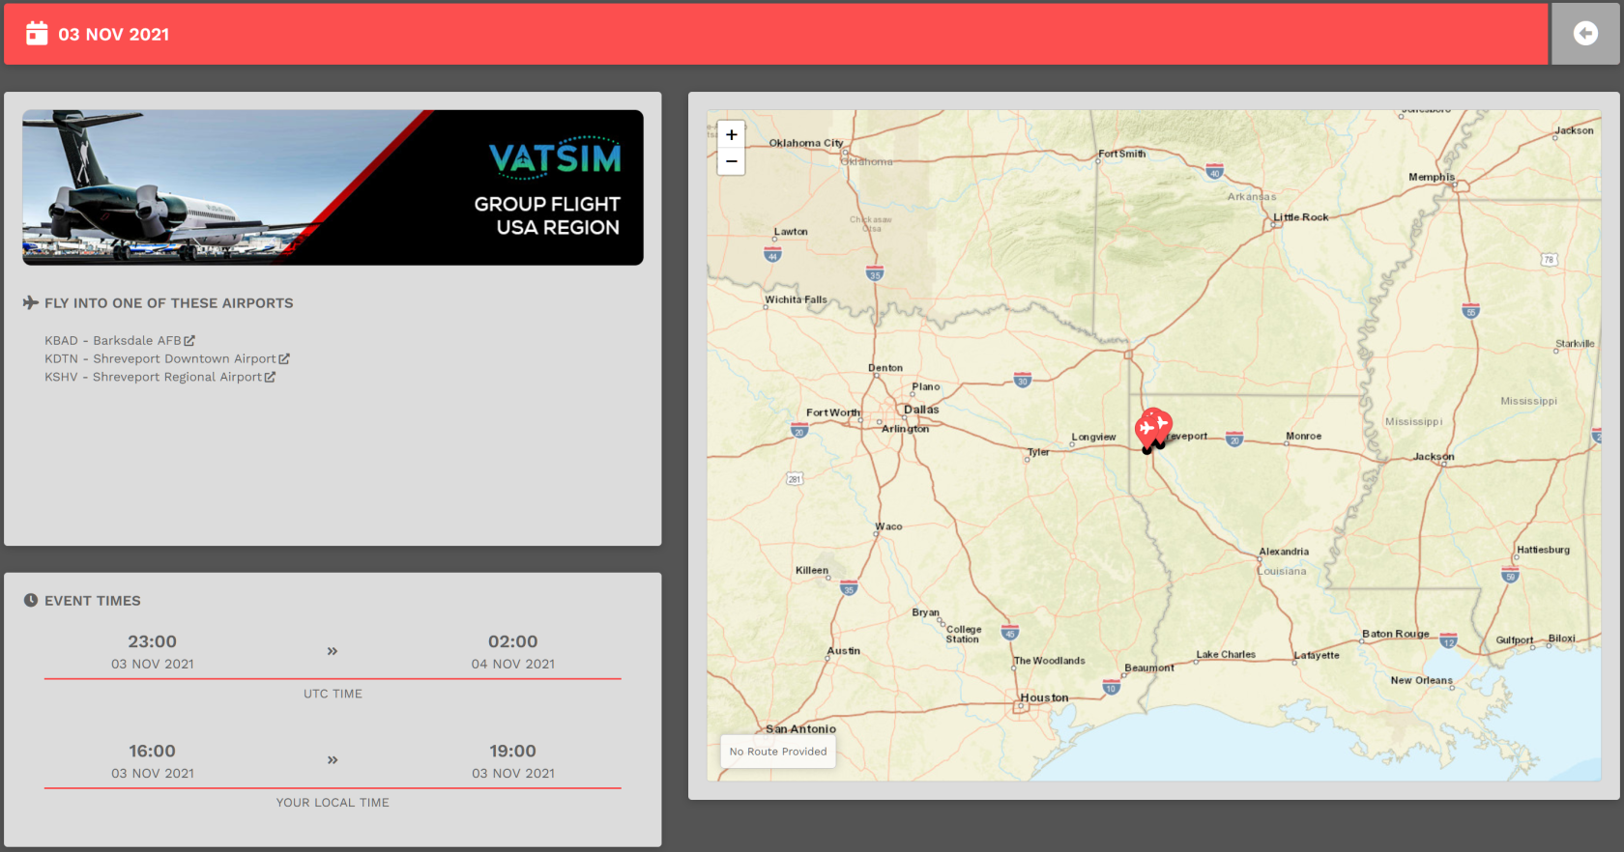Screen dimensions: 1624x852
Task: Click the FLY INTO ONE OF THESE AIRPORTS heading
Action: 169,303
